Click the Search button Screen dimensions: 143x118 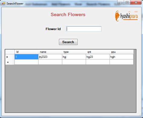68,42
